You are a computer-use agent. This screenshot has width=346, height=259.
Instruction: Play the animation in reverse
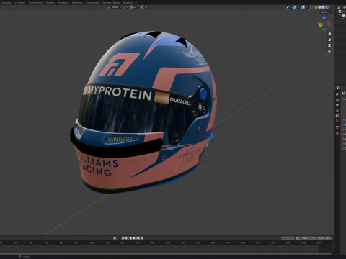130,238
